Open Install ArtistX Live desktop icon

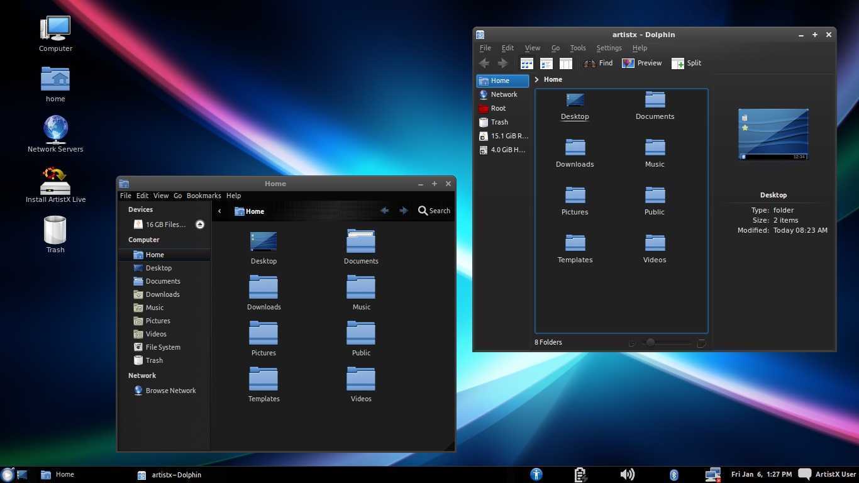pyautogui.click(x=55, y=184)
